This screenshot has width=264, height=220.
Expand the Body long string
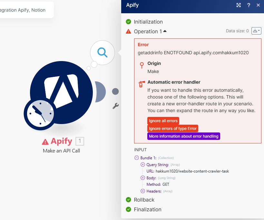[142, 178]
